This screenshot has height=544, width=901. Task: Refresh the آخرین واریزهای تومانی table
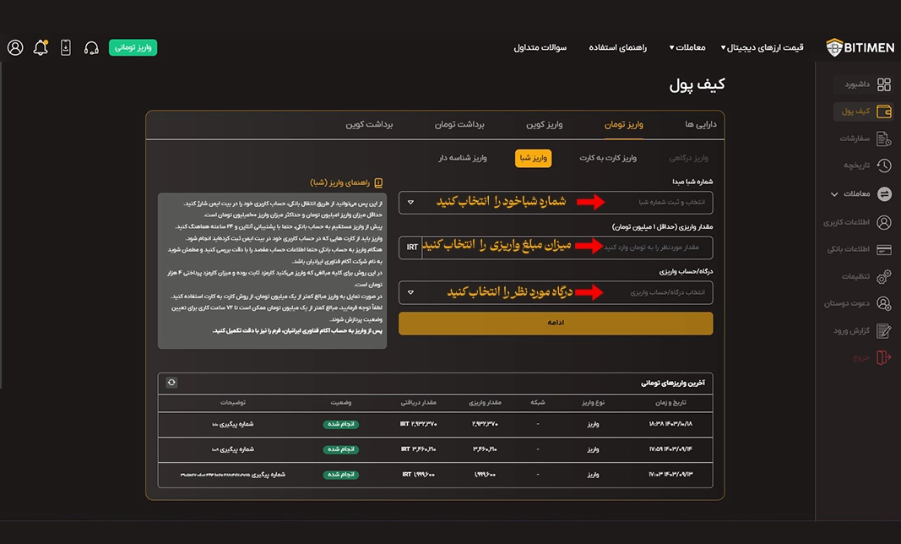point(171,383)
